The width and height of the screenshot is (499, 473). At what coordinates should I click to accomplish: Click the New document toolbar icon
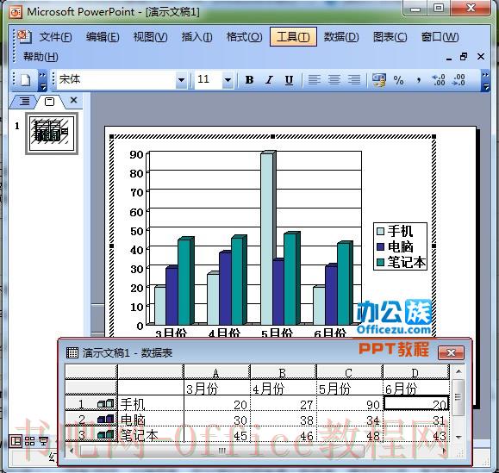[x=26, y=80]
